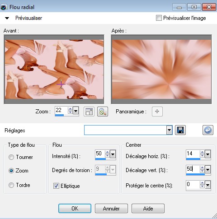The height and width of the screenshot is (219, 217).
Task: Open the Zoom value dropdown arrow
Action: coord(75,111)
